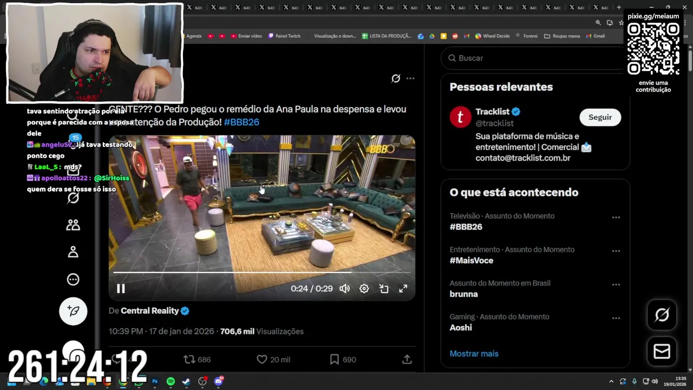Screen dimensions: 693x390
Task: Open more options for the #BBB26 trend
Action: click(616, 218)
